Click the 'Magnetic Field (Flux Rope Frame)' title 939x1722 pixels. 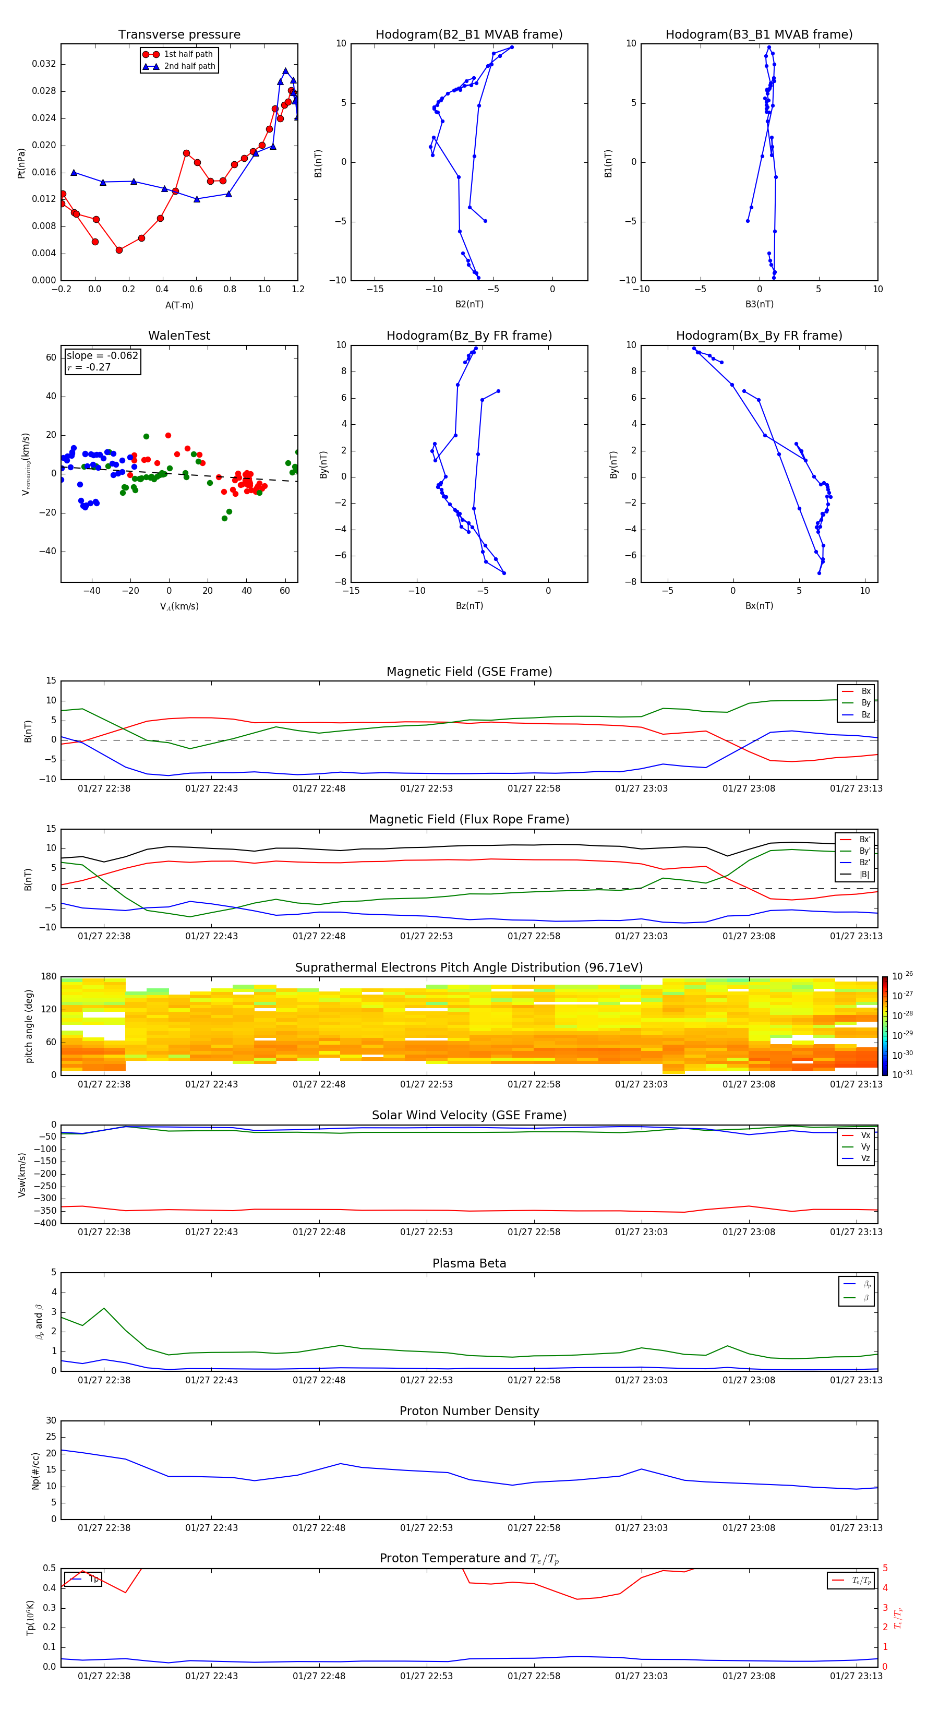click(469, 820)
